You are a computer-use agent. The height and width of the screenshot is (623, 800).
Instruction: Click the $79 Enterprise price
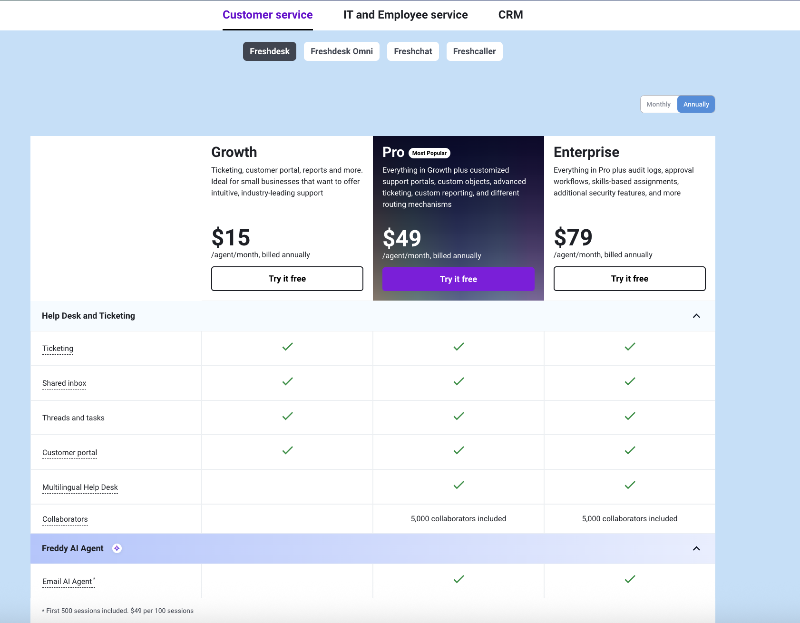[573, 237]
